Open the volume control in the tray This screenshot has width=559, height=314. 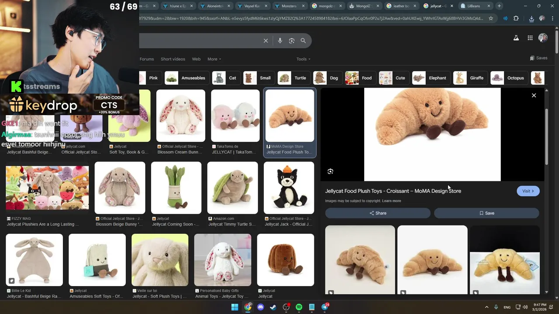(x=525, y=307)
